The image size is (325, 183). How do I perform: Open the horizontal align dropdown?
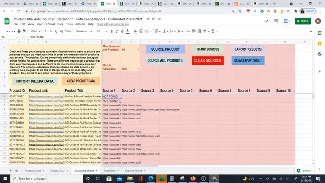158,31
